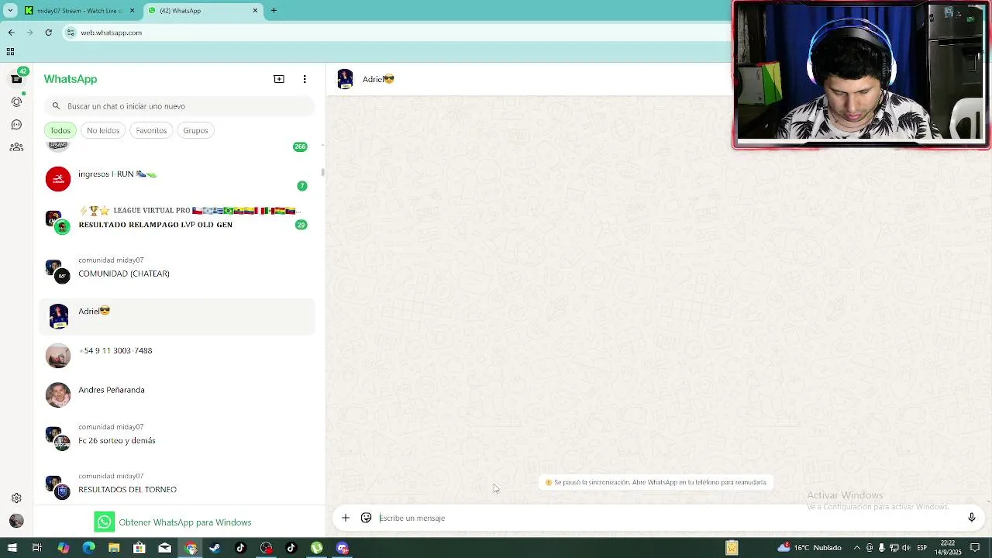Open the RESULTADOS DEL TORNEO chat
Viewport: 992px width, 558px height.
point(177,484)
